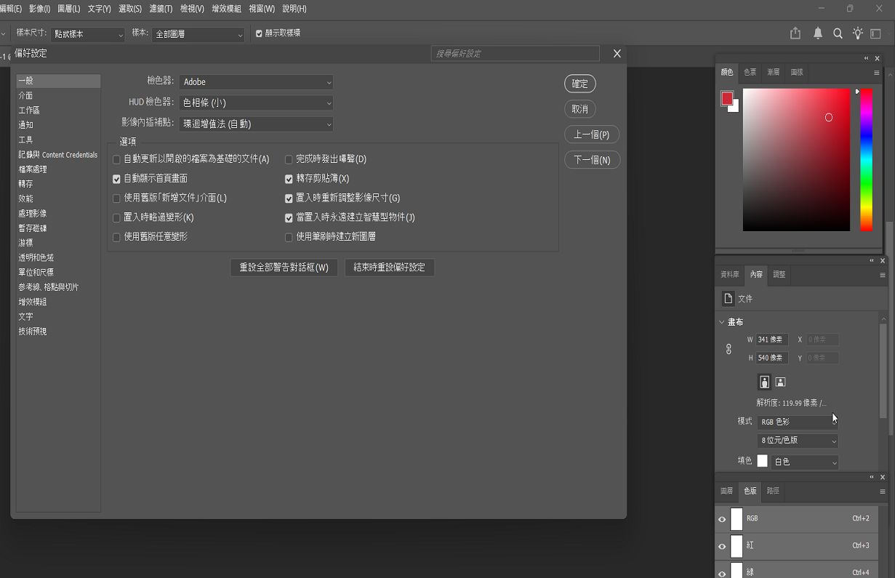
Task: Switch to the 調整 tab
Action: point(778,274)
